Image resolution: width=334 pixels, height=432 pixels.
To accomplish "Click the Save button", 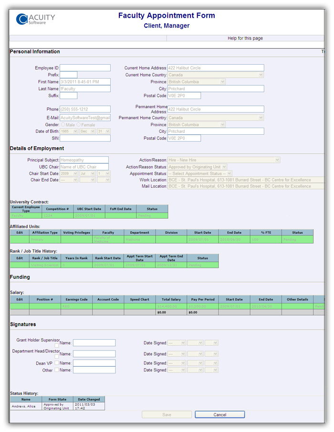I will [x=167, y=415].
